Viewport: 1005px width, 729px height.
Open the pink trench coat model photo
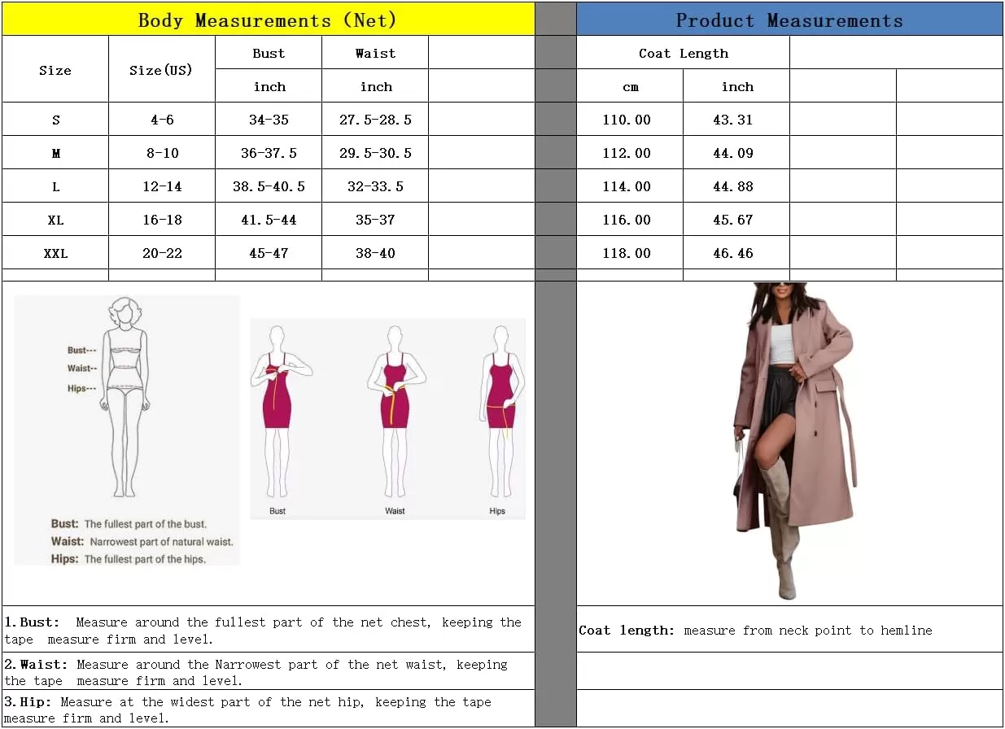pyautogui.click(x=794, y=442)
